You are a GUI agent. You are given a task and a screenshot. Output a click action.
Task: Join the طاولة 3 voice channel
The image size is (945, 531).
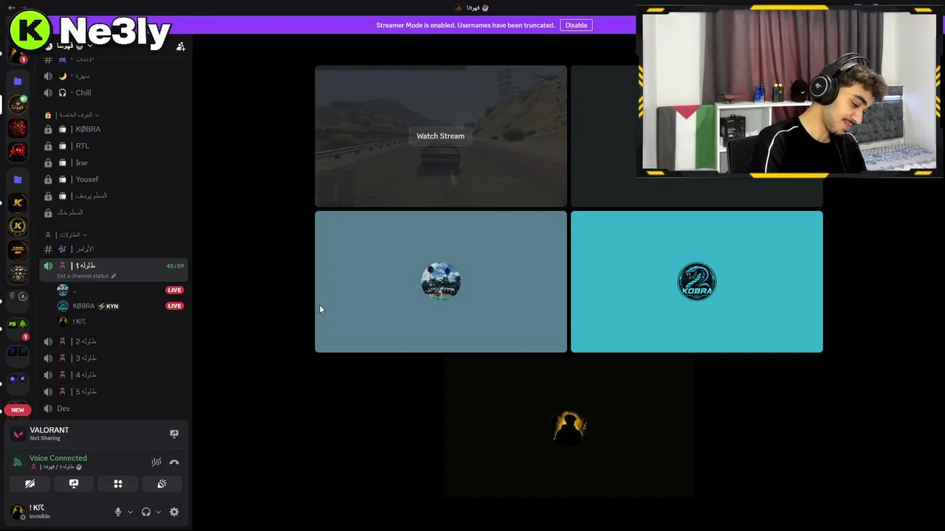[x=114, y=358]
